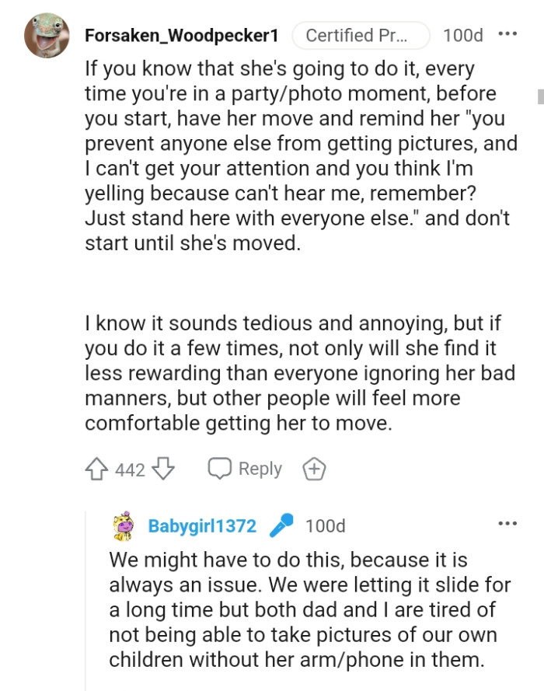Viewport: 544px width, 691px height.
Task: Click the scrollbar thumb on the right edge
Action: tap(539, 96)
